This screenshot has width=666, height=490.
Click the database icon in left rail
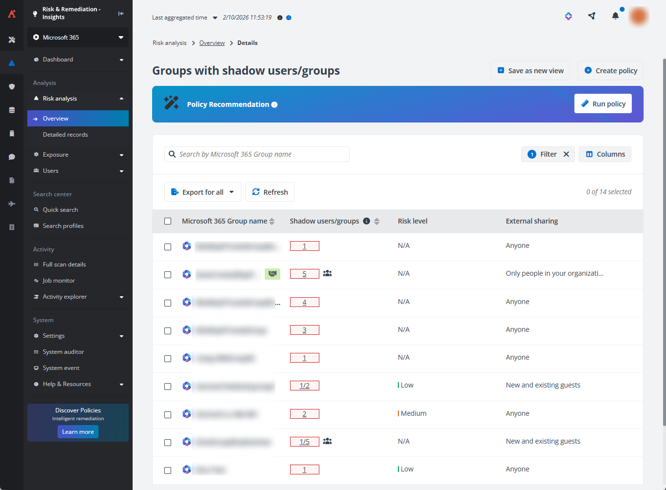pos(12,110)
